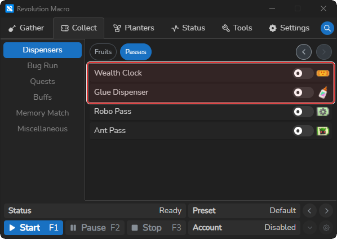Select the Fruits filter pill
Screen dimensions: 337x239
[103, 52]
